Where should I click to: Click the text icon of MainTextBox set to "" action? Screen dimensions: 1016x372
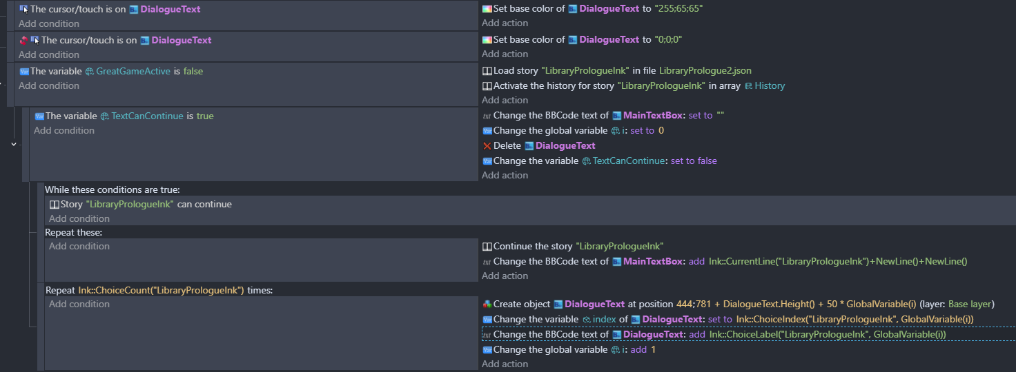(x=487, y=116)
